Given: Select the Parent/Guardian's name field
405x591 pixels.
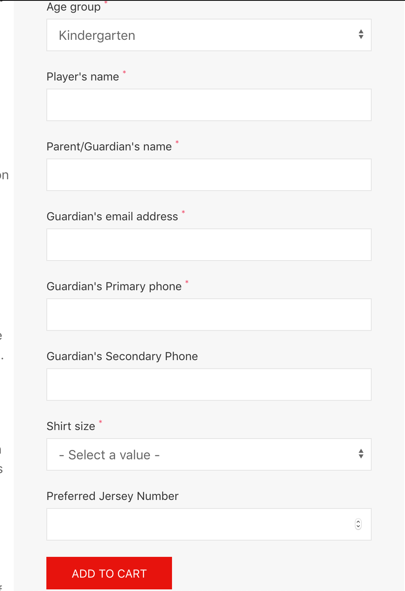Looking at the screenshot, I should tap(209, 174).
